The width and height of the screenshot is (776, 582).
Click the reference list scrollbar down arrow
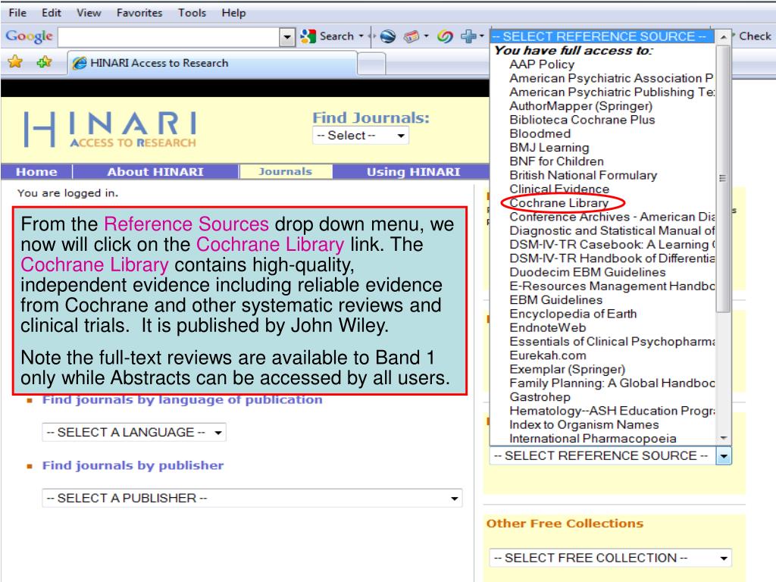tap(723, 438)
